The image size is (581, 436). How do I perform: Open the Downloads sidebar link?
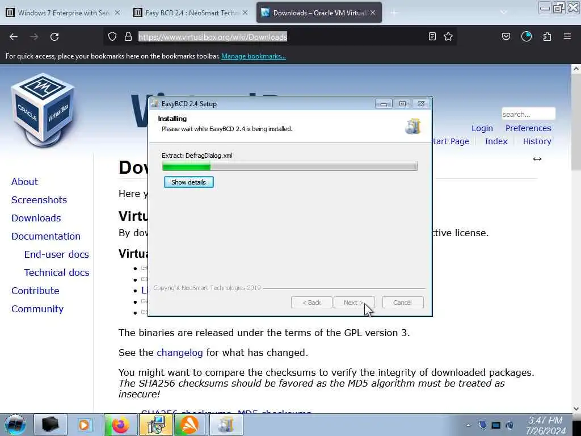36,218
